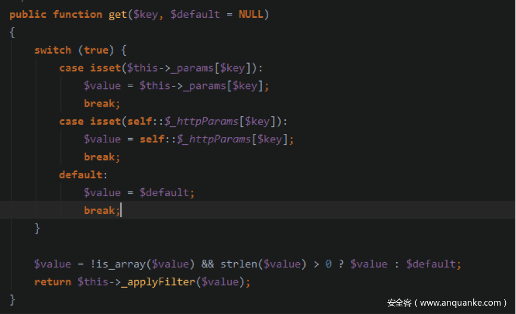Click the 'public function get' declaration line

(x=139, y=14)
